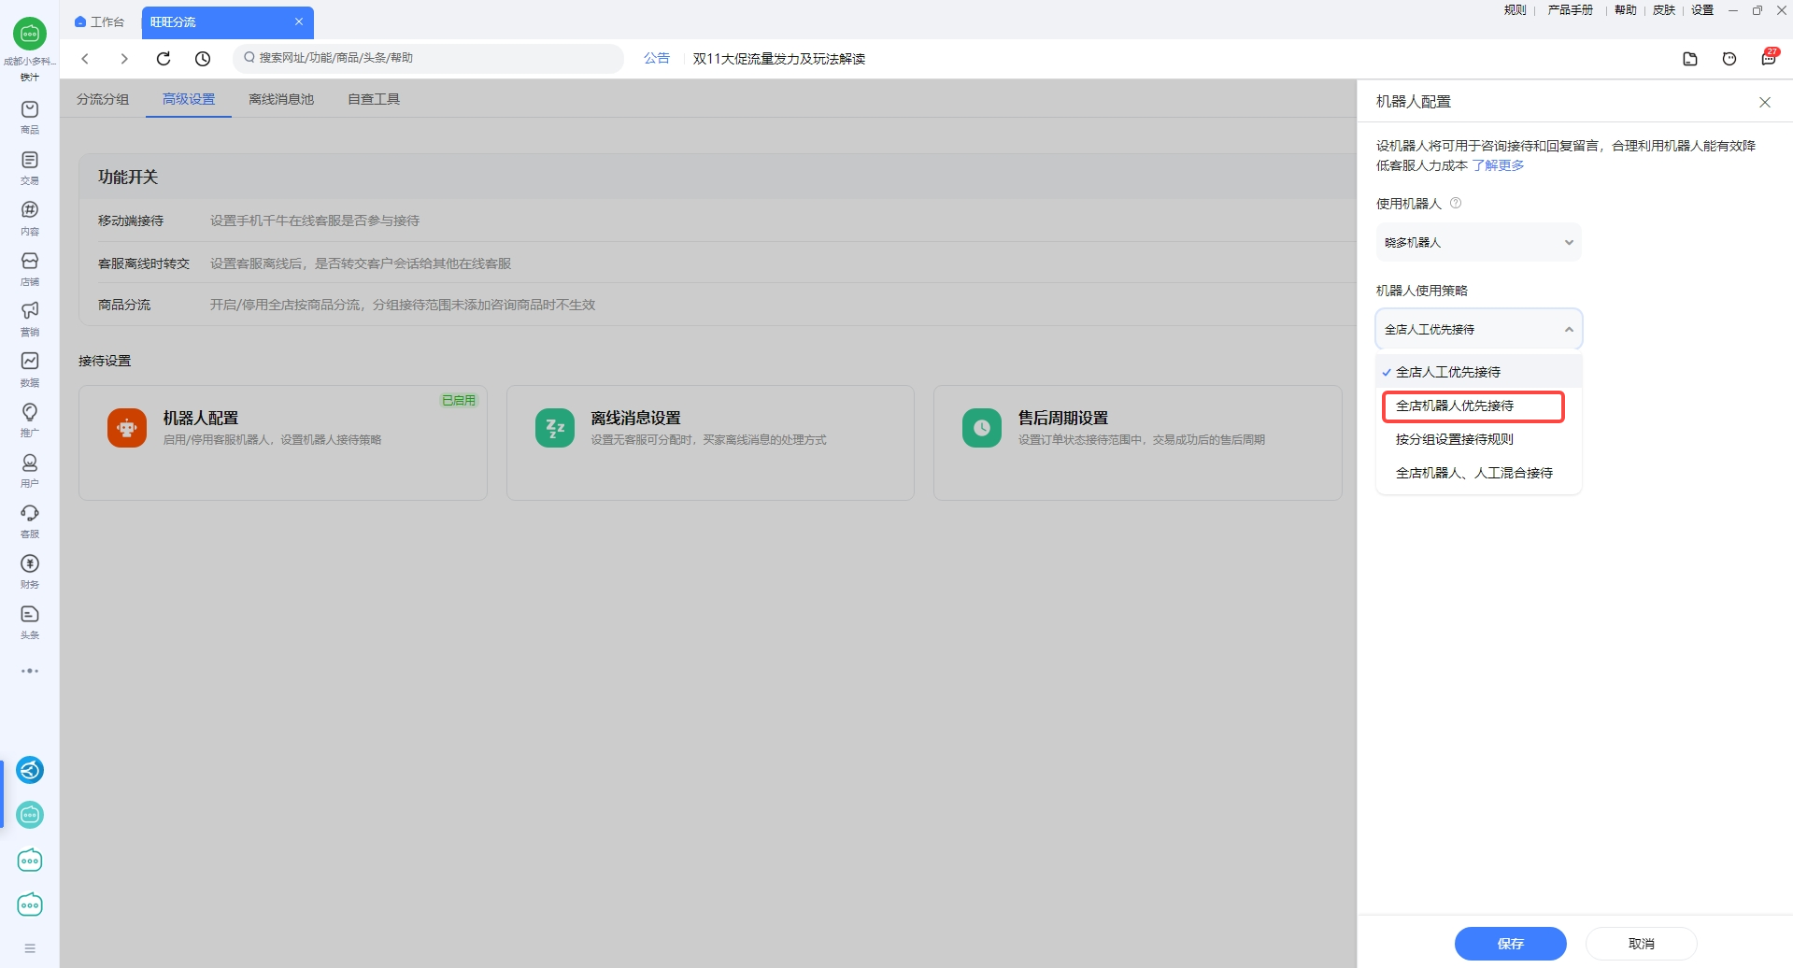The width and height of the screenshot is (1793, 968).
Task: Click the green clock icon for 售后周期设置
Action: click(982, 428)
